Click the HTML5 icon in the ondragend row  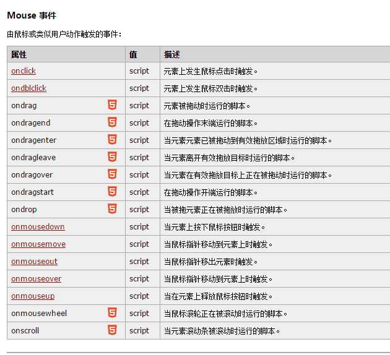[112, 122]
